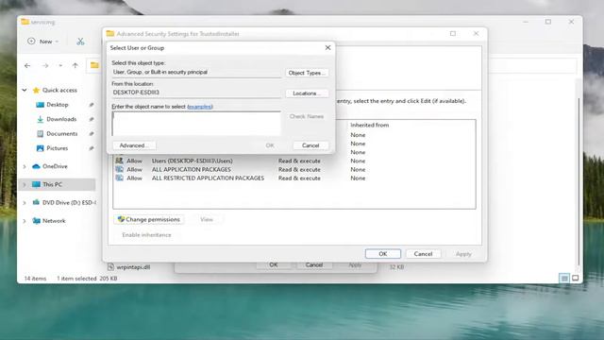Open recent locations dropdown arrow

tap(60, 65)
